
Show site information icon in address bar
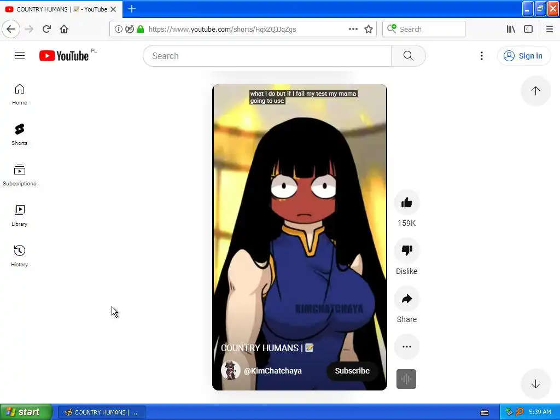(118, 30)
